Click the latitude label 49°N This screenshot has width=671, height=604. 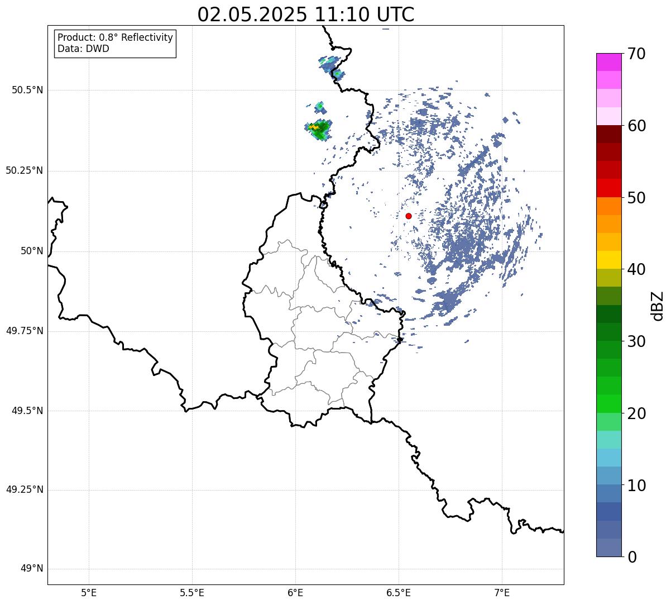pos(32,569)
